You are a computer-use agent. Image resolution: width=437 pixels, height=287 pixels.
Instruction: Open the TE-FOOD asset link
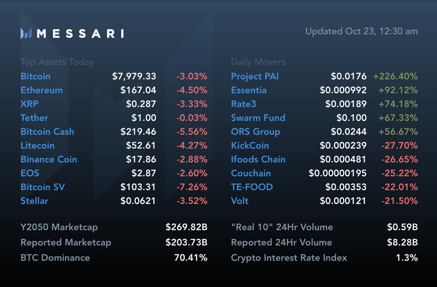(x=252, y=187)
